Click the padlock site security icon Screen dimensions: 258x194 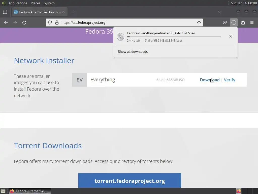pos(57,22)
